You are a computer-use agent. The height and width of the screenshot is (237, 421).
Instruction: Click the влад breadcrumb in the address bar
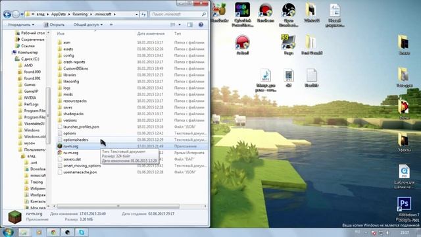41,14
